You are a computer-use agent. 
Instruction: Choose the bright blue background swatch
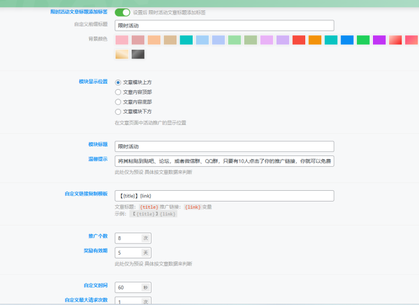(347, 40)
